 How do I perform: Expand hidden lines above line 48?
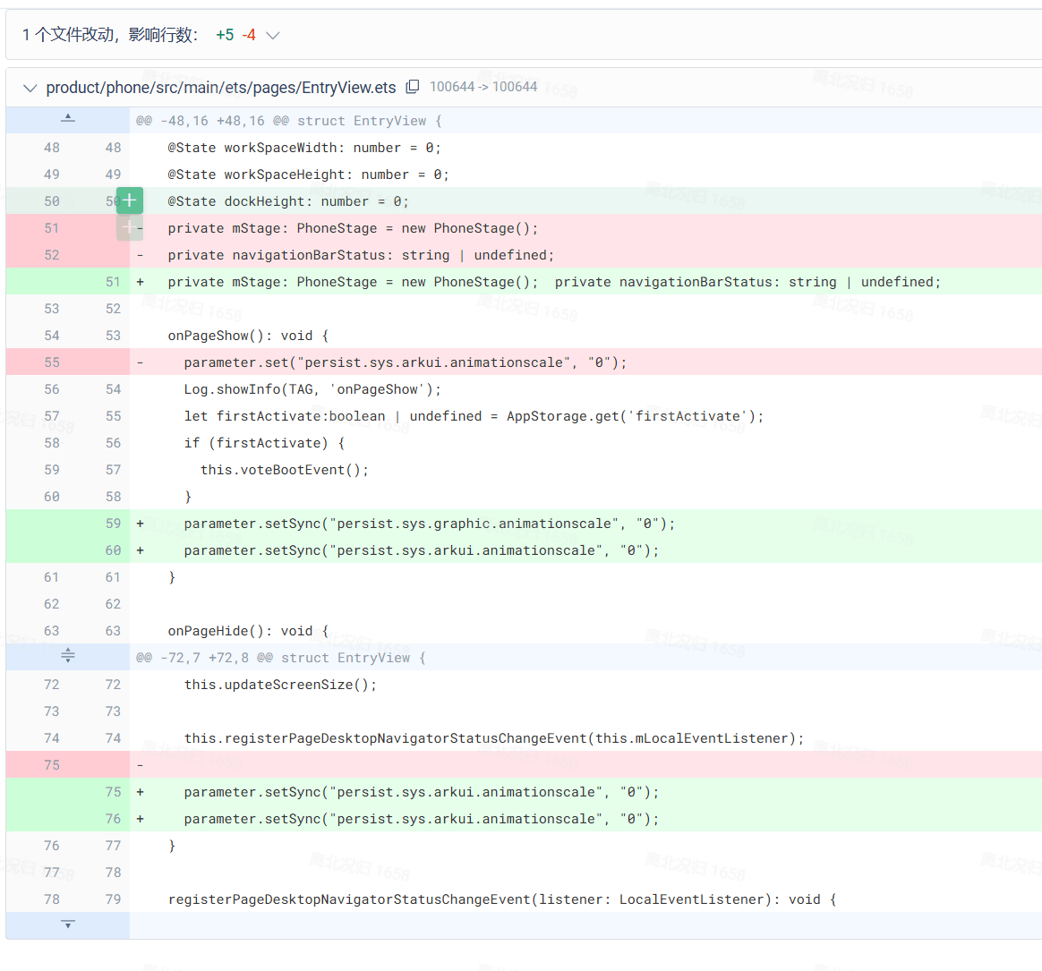click(x=68, y=120)
